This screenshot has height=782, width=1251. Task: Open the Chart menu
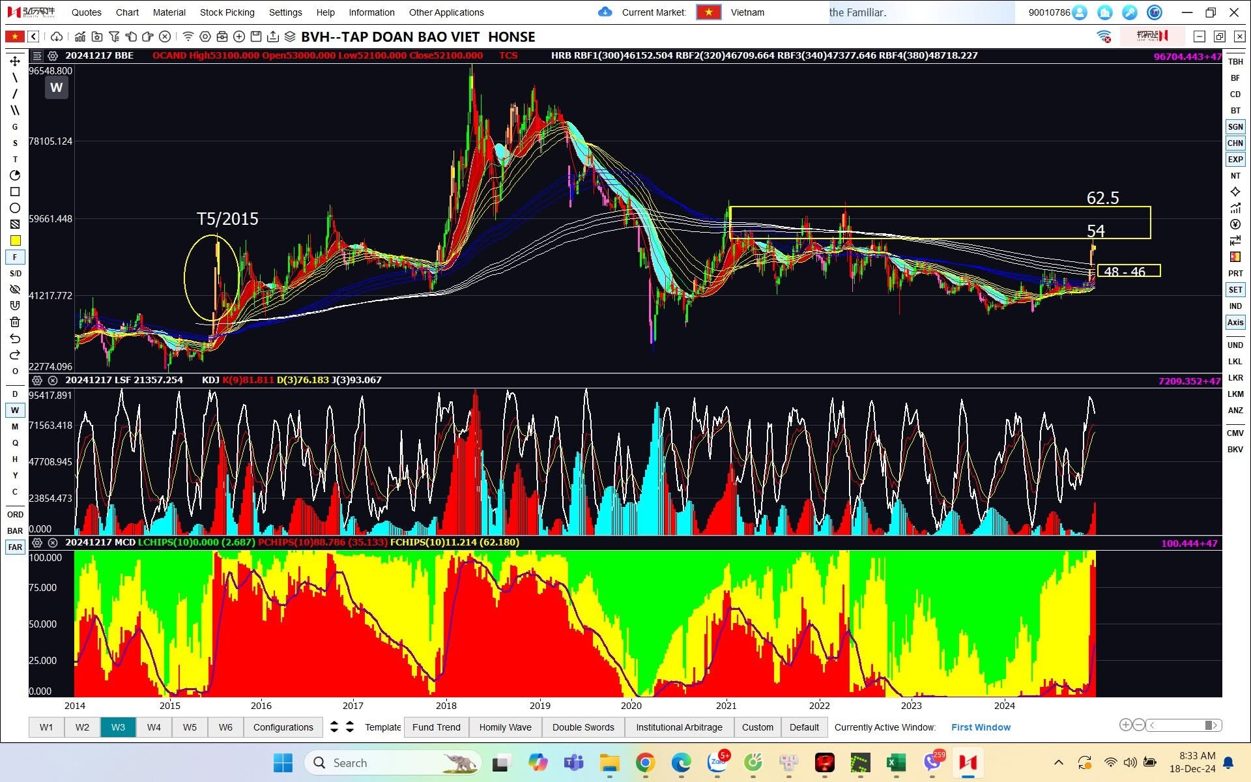(127, 12)
